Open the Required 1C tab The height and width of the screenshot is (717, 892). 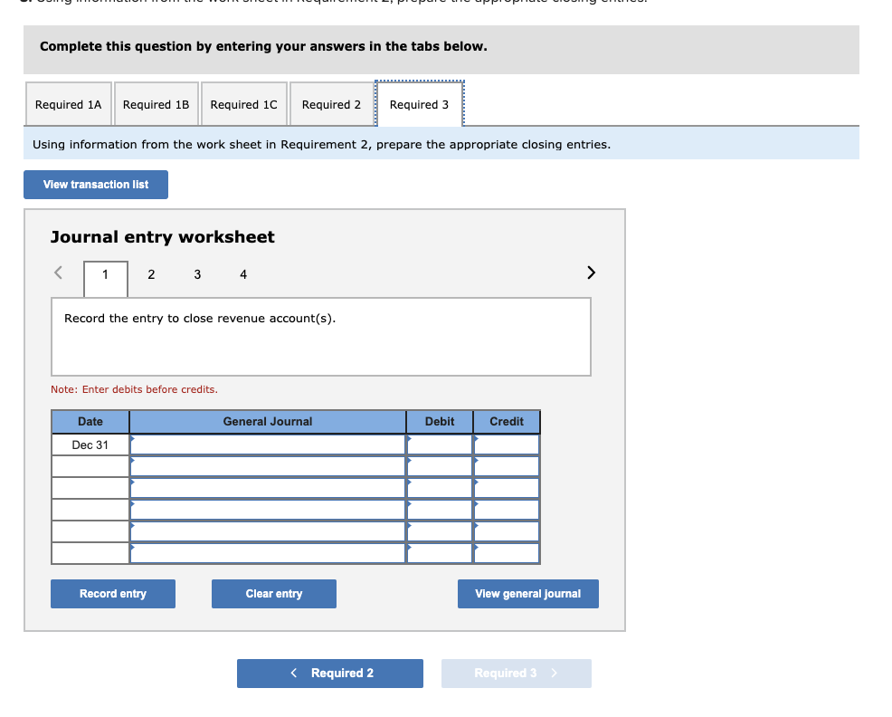click(244, 103)
